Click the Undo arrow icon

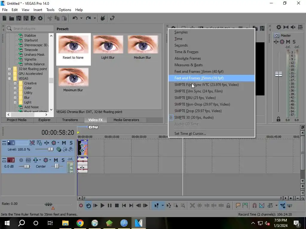click(x=75, y=18)
